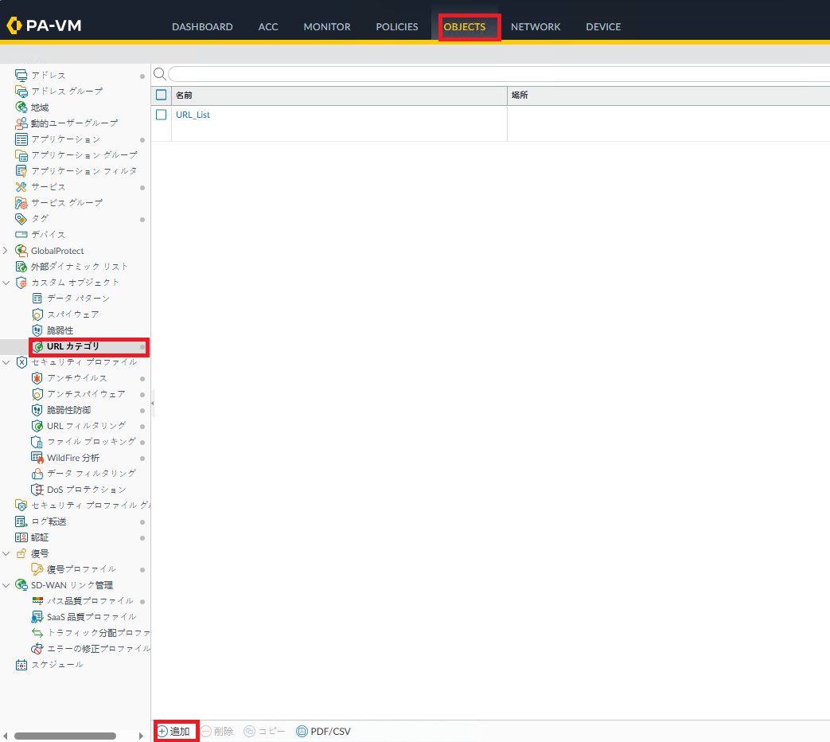Image resolution: width=830 pixels, height=742 pixels.
Task: Click the WildFire 分析 icon
Action: coord(37,458)
